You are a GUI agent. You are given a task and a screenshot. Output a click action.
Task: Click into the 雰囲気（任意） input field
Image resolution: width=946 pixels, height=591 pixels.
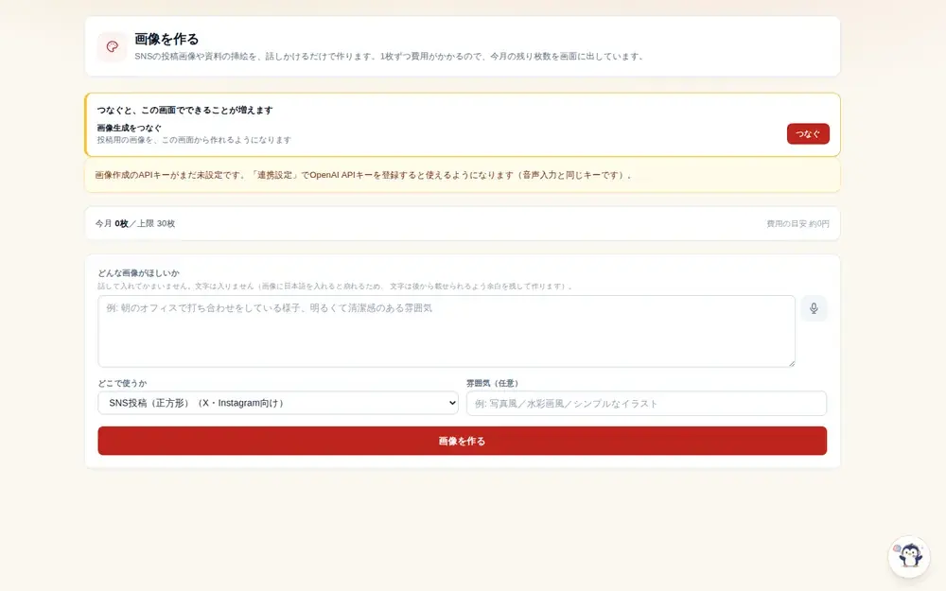(x=646, y=404)
